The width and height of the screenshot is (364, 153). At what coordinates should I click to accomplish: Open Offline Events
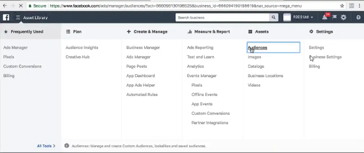(204, 94)
